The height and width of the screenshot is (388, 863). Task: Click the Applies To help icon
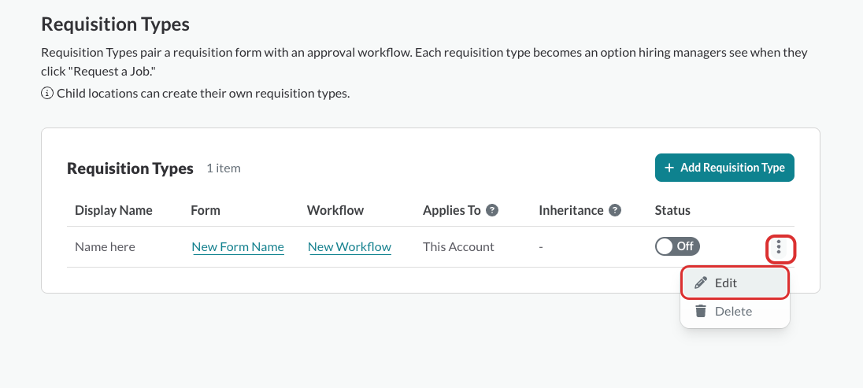[x=493, y=210]
